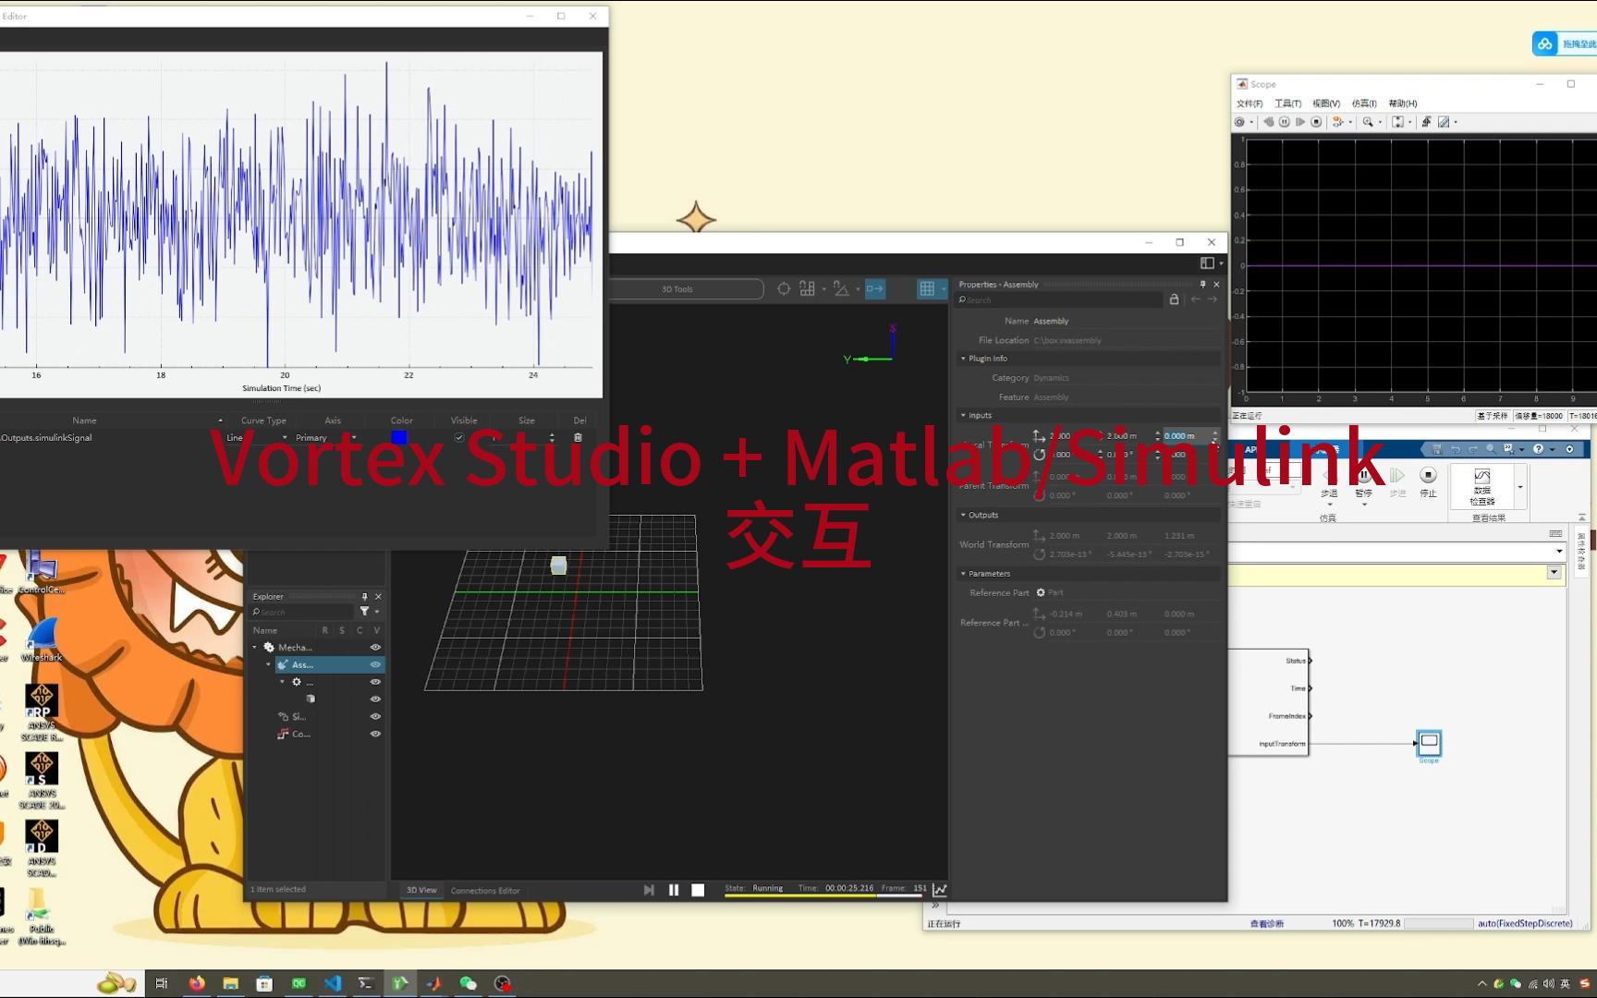Toggle the Visible checkbox for simulinkSignal curve
The width and height of the screenshot is (1597, 998).
tap(459, 438)
